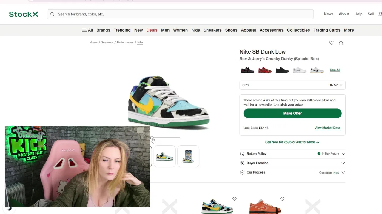
Task: Click the search magnifier icon
Action: (52, 14)
